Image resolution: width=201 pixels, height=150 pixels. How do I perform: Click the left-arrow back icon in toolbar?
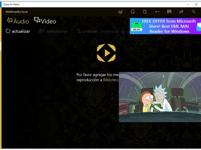pos(157,12)
